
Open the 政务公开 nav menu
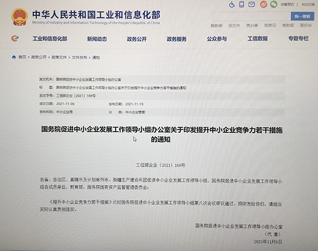[x=136, y=39]
